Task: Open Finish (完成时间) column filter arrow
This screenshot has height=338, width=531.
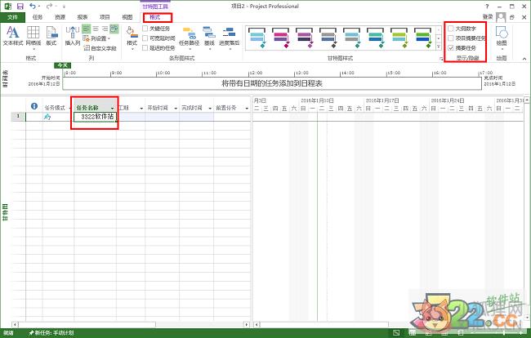Action: click(210, 109)
